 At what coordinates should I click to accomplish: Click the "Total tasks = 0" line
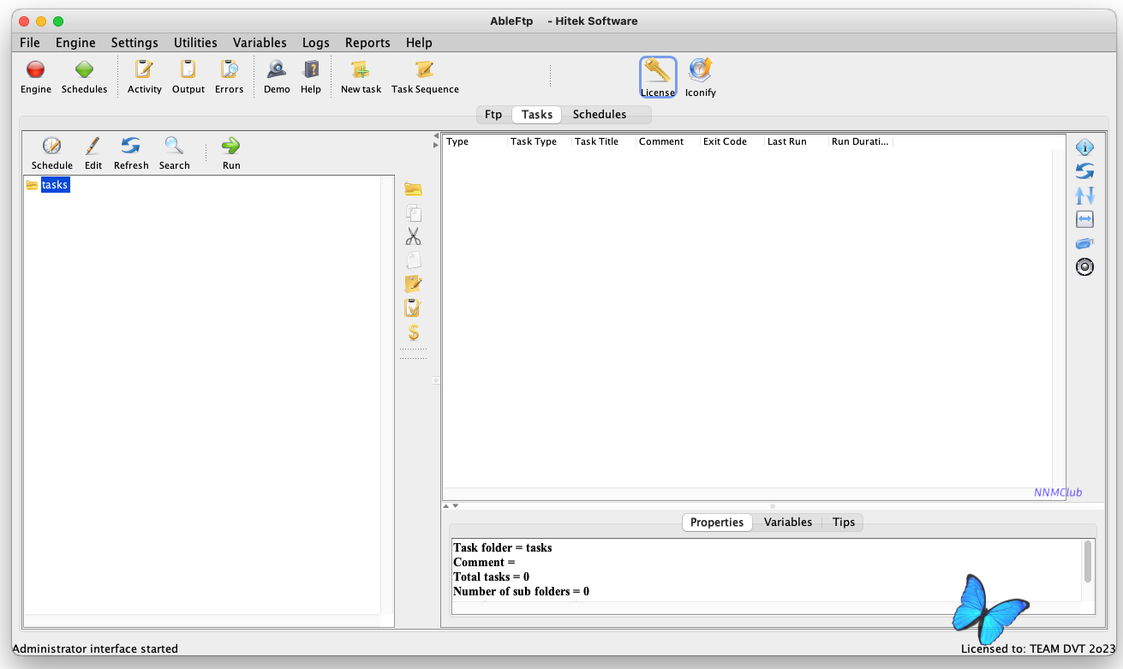click(x=491, y=576)
